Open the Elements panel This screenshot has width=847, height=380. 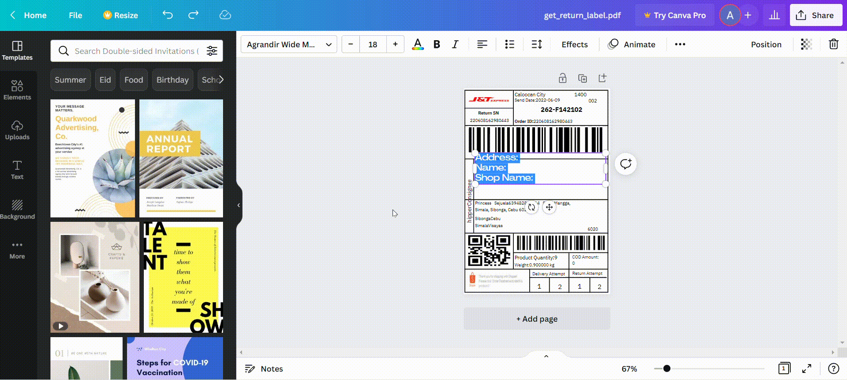point(17,90)
